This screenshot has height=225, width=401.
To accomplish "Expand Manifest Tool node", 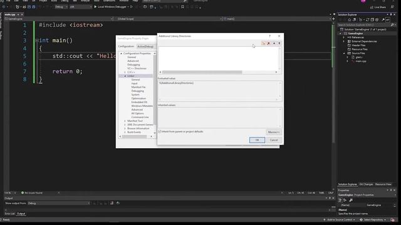I will pyautogui.click(x=125, y=121).
